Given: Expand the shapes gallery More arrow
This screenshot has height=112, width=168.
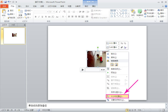Looking at the screenshot, I should point(129,16).
